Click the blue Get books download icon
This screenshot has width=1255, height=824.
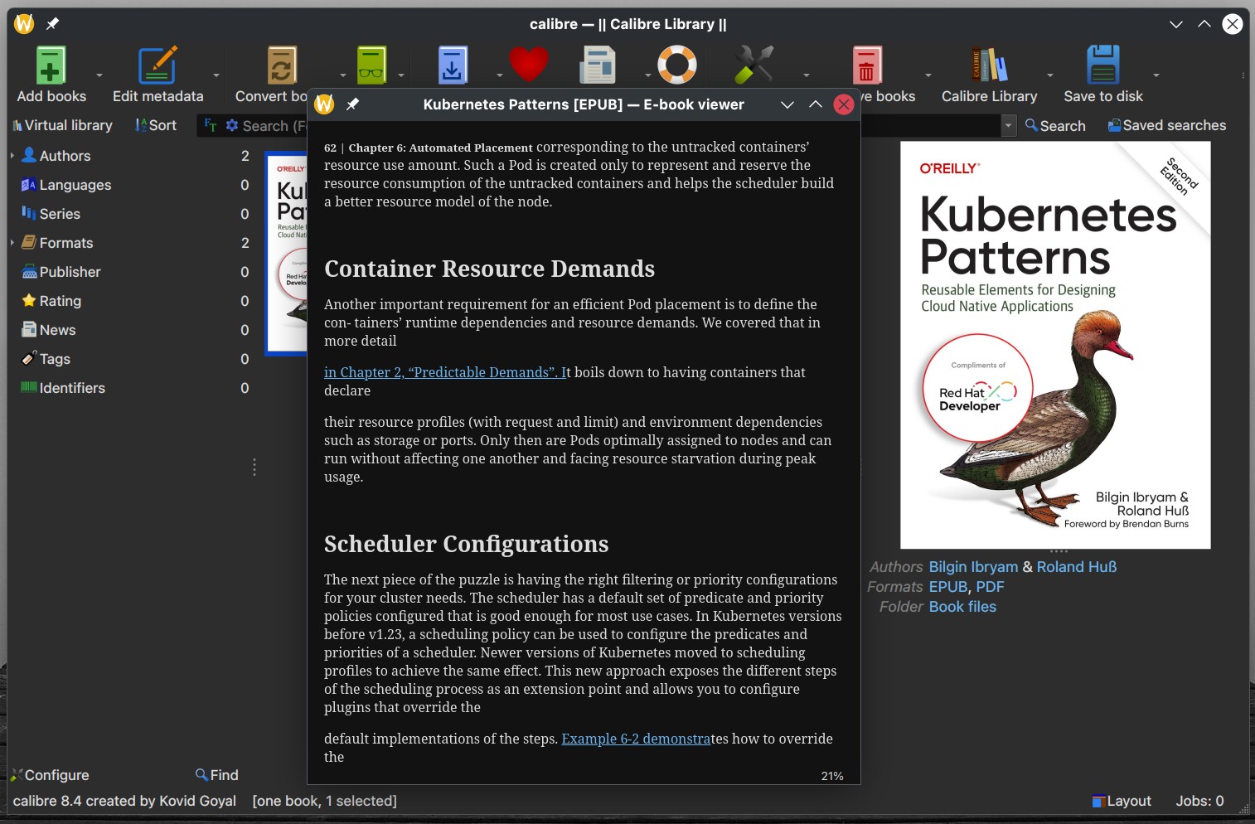(453, 65)
